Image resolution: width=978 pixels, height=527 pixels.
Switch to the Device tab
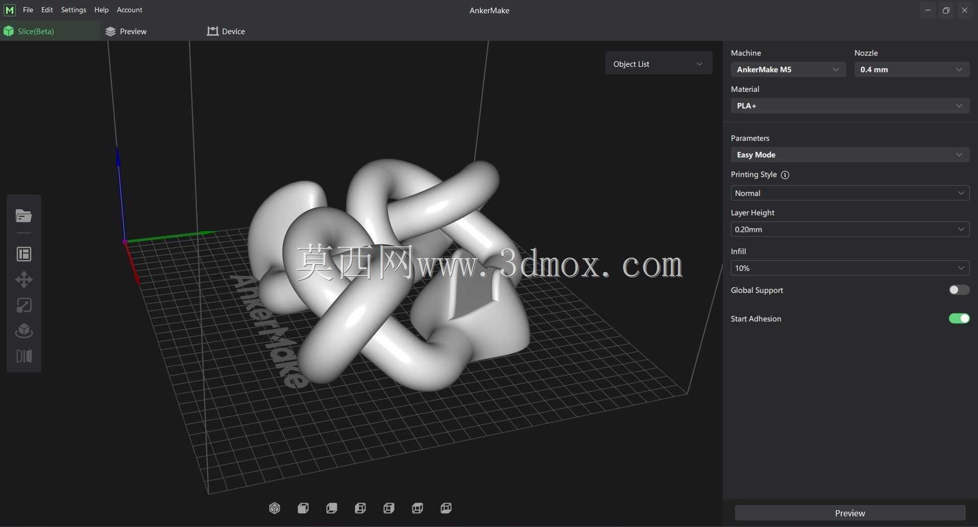226,31
